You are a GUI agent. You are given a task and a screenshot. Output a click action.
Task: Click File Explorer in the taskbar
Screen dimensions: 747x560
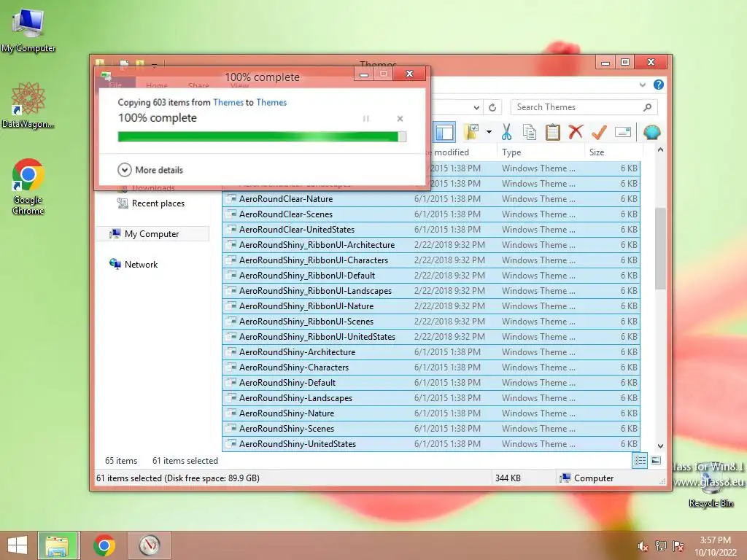pyautogui.click(x=57, y=545)
